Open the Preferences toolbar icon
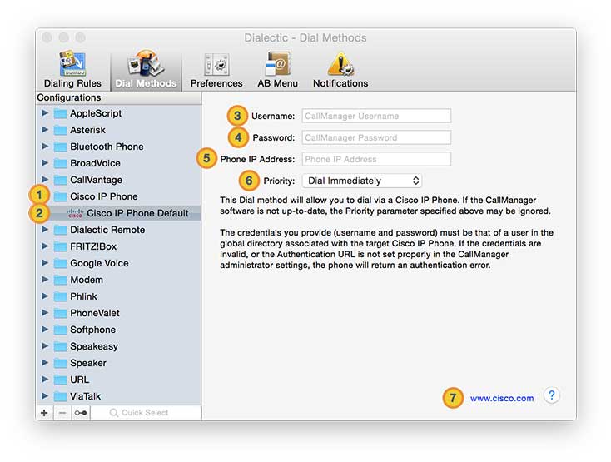 [x=216, y=69]
